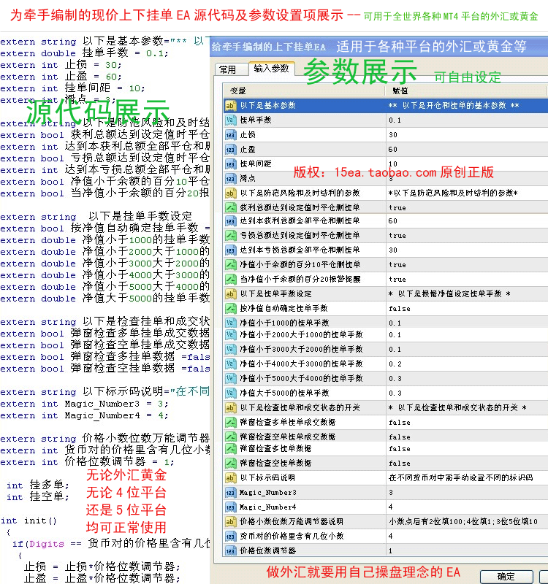The image size is (548, 584).
Task: Click the integer icon beside 滑点
Action: (230, 178)
